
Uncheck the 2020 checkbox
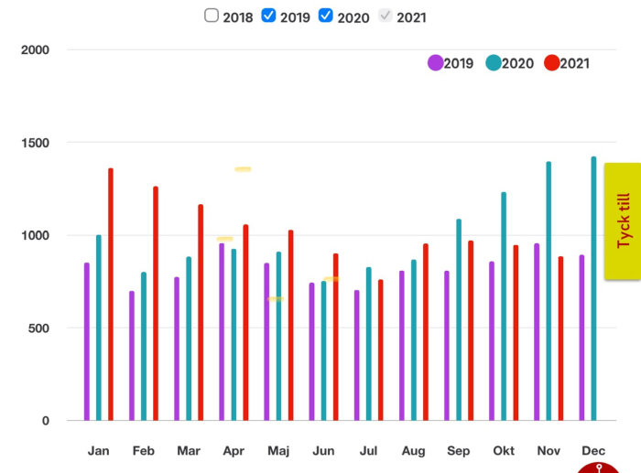pyautogui.click(x=325, y=16)
